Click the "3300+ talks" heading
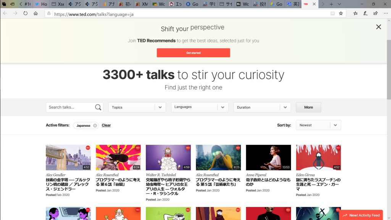Image resolution: width=391 pixels, height=220 pixels. click(138, 74)
